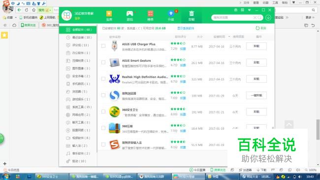Click 卸载 for 360安全卫士
Screen dimensions: 320x180
coord(256,112)
